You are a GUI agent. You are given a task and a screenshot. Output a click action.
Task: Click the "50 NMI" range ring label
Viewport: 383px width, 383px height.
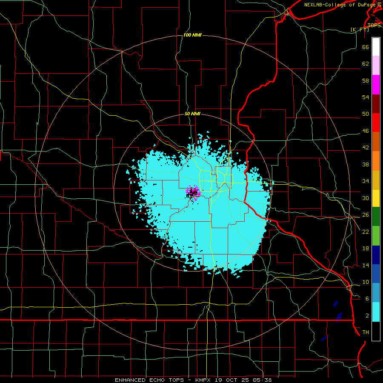click(x=192, y=114)
